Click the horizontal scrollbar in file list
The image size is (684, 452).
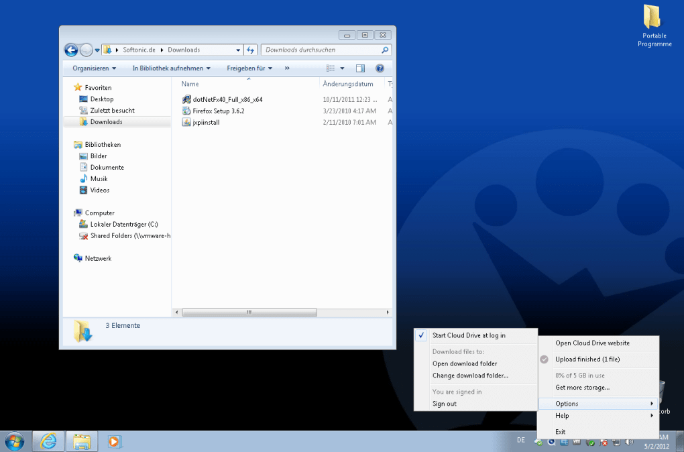(249, 313)
